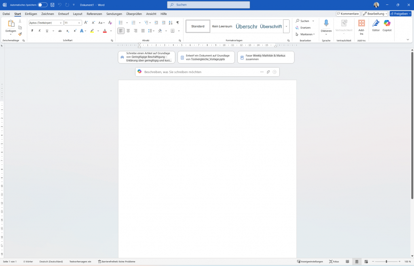Switch to Referenzen tab
The image size is (414, 266).
[x=94, y=14]
